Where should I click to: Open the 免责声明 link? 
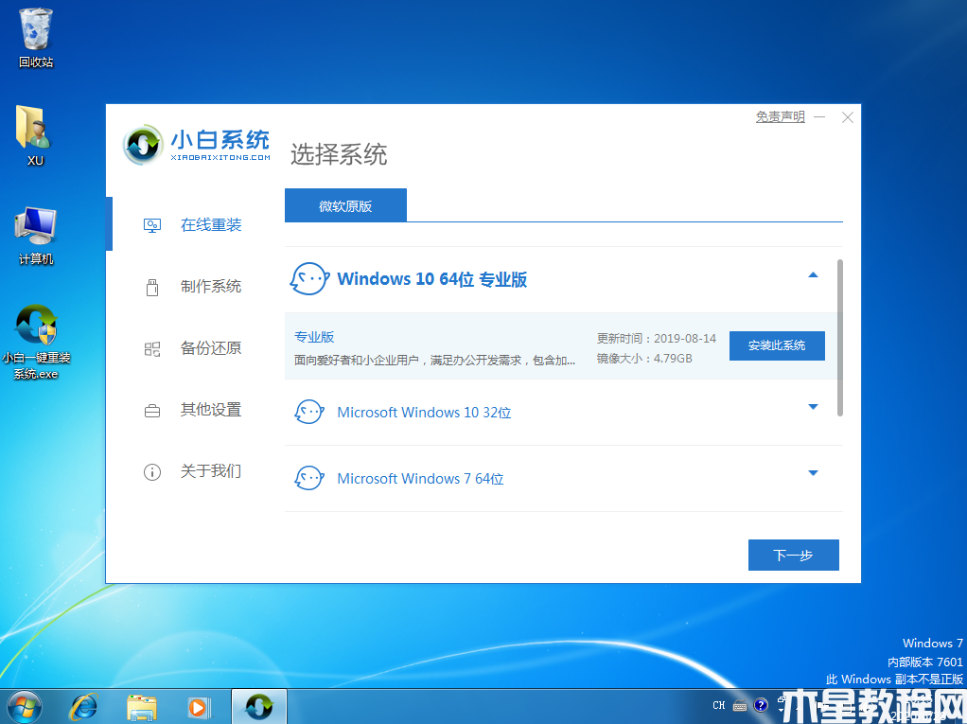tap(781, 116)
